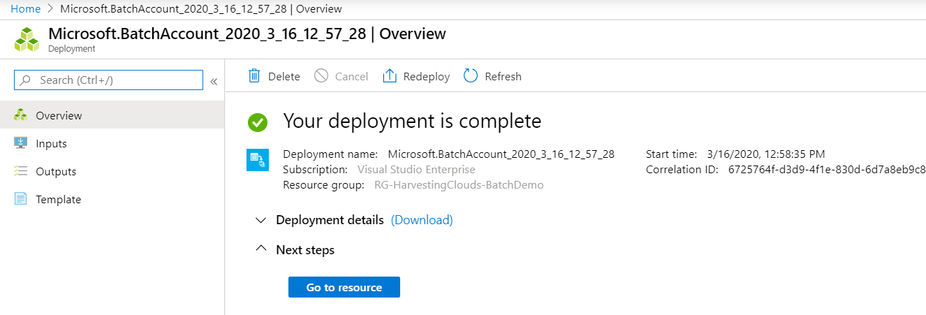Click the Template document icon in sidebar
Image resolution: width=926 pixels, height=315 pixels.
coord(21,199)
